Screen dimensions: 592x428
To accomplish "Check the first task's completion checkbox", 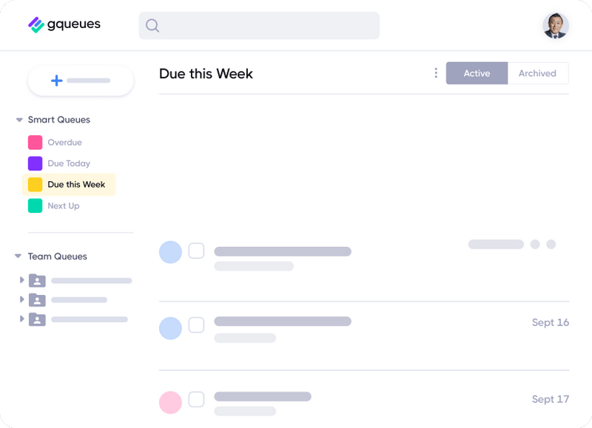I will [196, 251].
